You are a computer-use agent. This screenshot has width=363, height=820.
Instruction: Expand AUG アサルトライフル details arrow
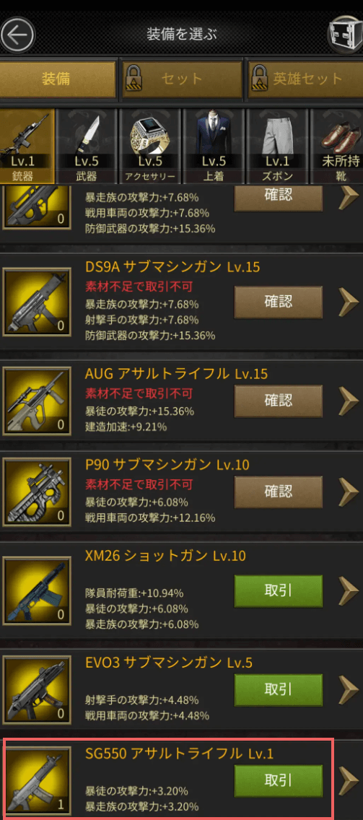pos(349,401)
